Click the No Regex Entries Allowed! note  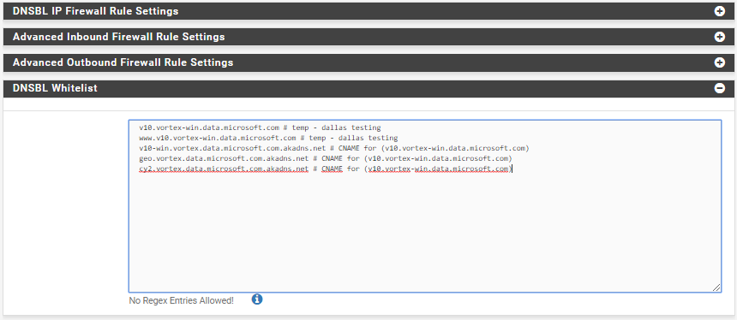pyautogui.click(x=181, y=301)
